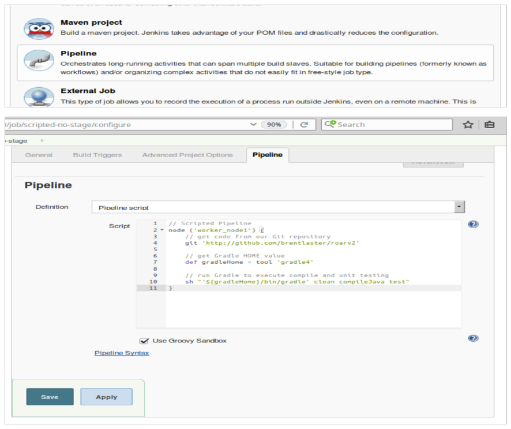The image size is (511, 429).
Task: Open the Build Triggers tab
Action: tap(97, 155)
